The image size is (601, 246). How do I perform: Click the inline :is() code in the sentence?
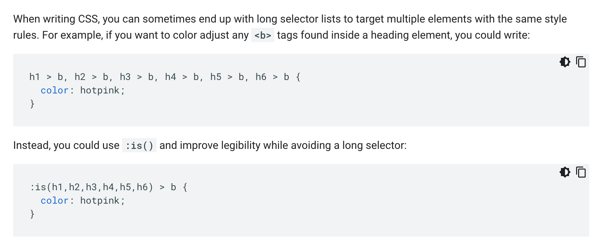[139, 146]
